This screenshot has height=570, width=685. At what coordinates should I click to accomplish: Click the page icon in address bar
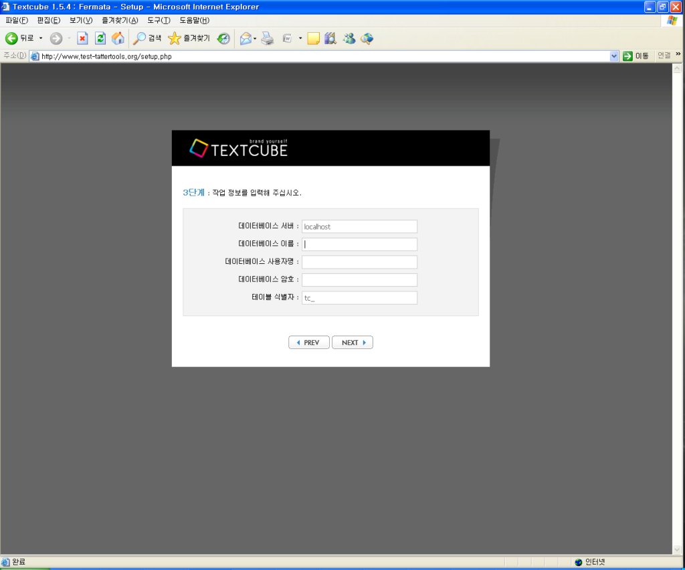(35, 56)
